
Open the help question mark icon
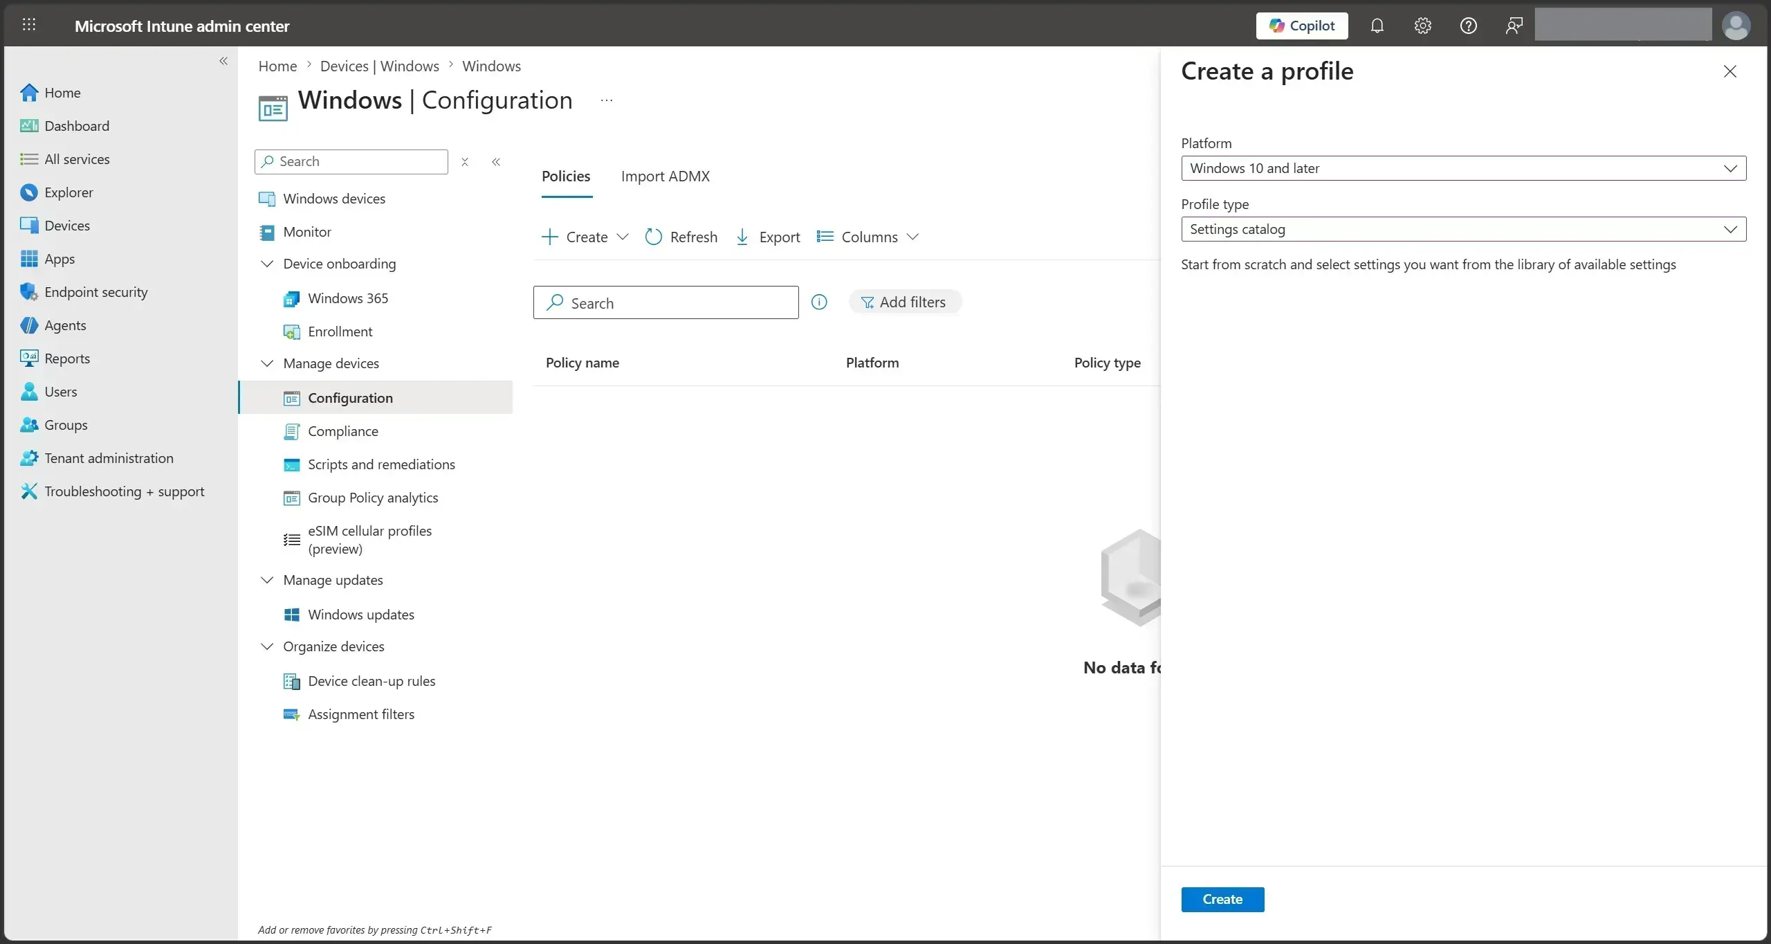(x=1468, y=26)
